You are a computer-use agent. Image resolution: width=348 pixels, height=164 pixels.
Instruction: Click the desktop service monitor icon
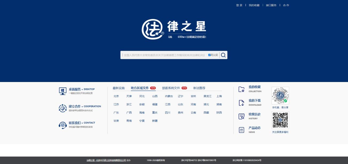(x=63, y=91)
